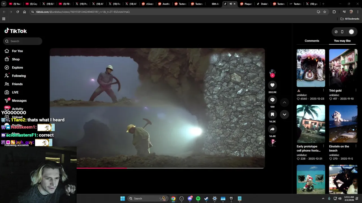The image size is (362, 203).
Task: Open Friends in sidebar
Action: pos(17,84)
